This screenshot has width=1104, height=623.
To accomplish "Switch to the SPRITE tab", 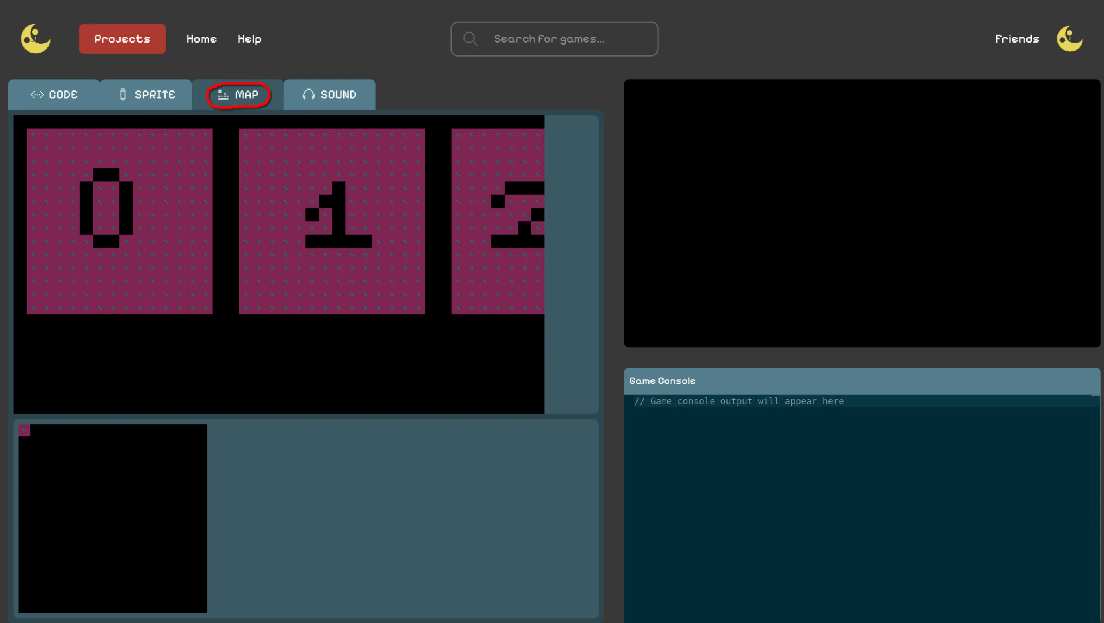I will coord(146,94).
